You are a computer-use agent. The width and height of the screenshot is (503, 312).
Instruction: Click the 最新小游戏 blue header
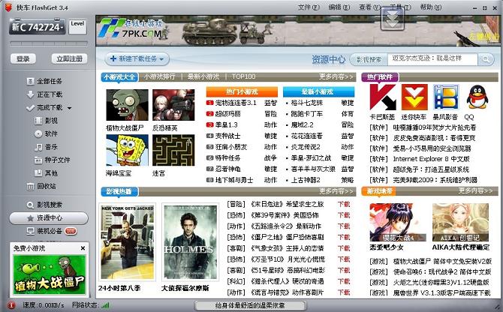point(318,92)
